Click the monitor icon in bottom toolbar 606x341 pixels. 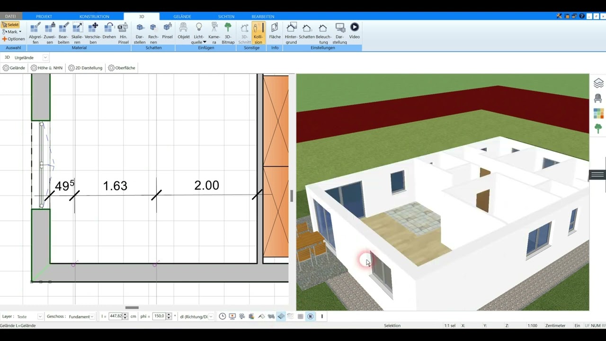click(x=232, y=316)
